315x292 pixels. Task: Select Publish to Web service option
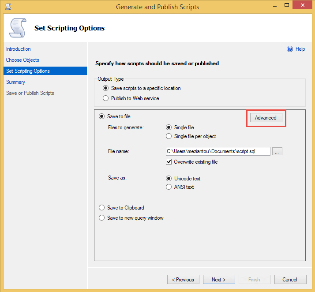point(105,98)
